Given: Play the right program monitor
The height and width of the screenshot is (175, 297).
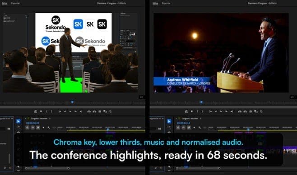Looking at the screenshot, I should [x=221, y=111].
